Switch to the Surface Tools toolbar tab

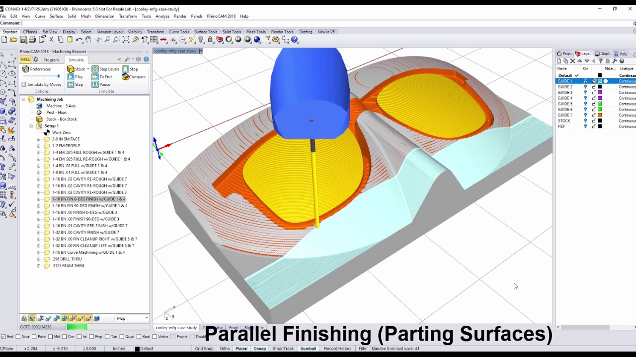pyautogui.click(x=206, y=32)
